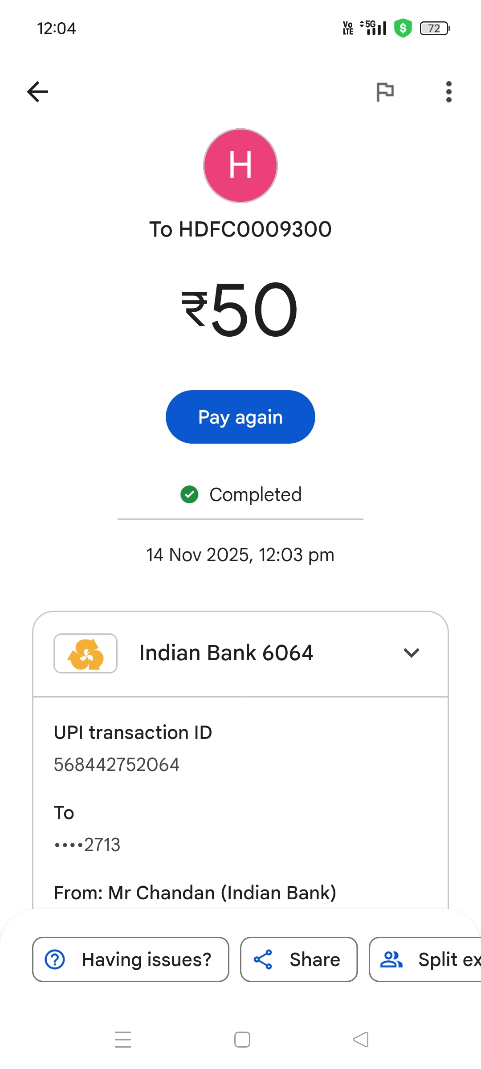Tap the battery indicator showing 72

click(x=435, y=29)
